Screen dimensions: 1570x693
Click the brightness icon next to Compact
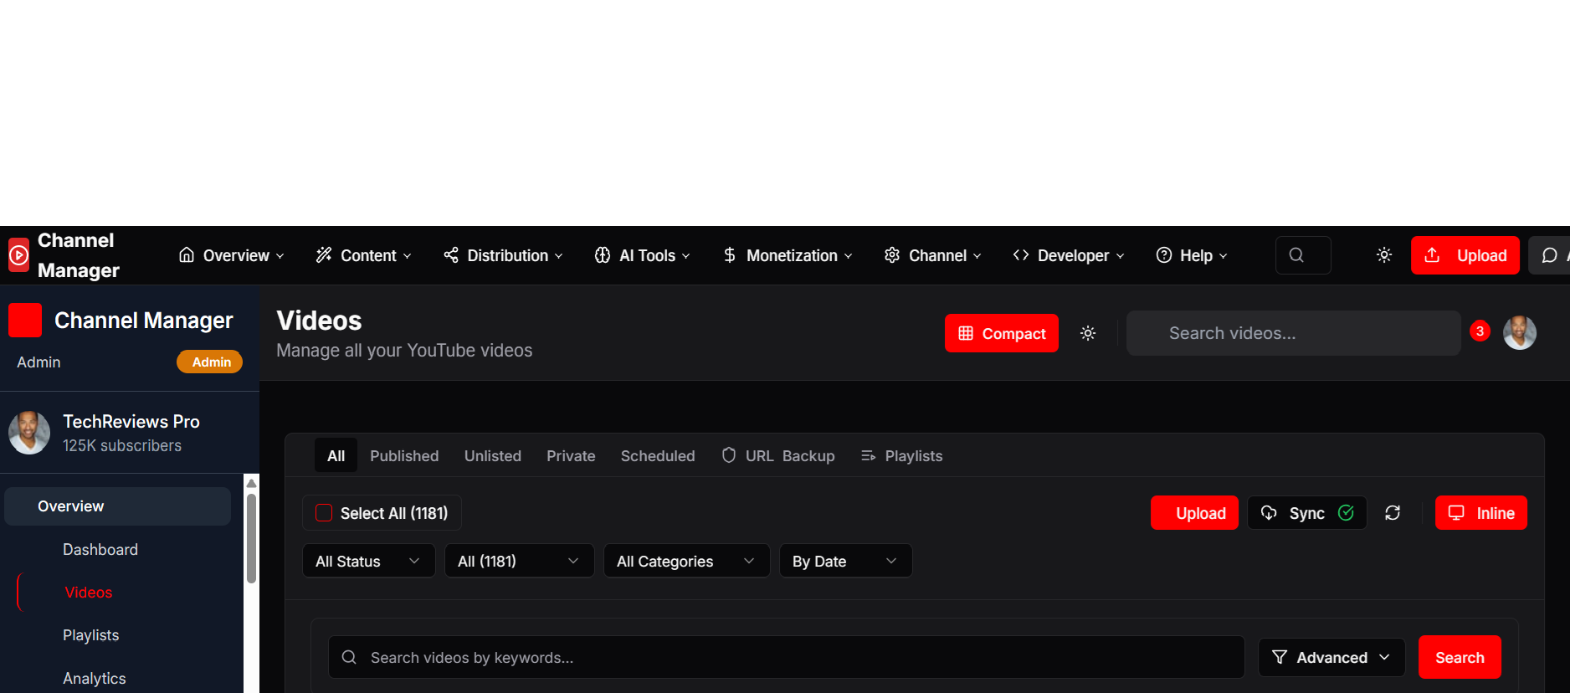click(x=1088, y=333)
